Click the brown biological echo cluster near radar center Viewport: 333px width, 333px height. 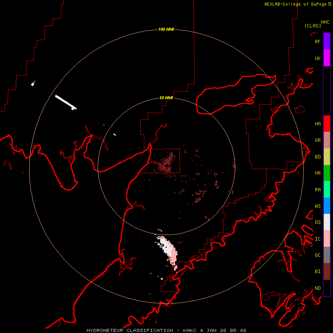pos(167,164)
